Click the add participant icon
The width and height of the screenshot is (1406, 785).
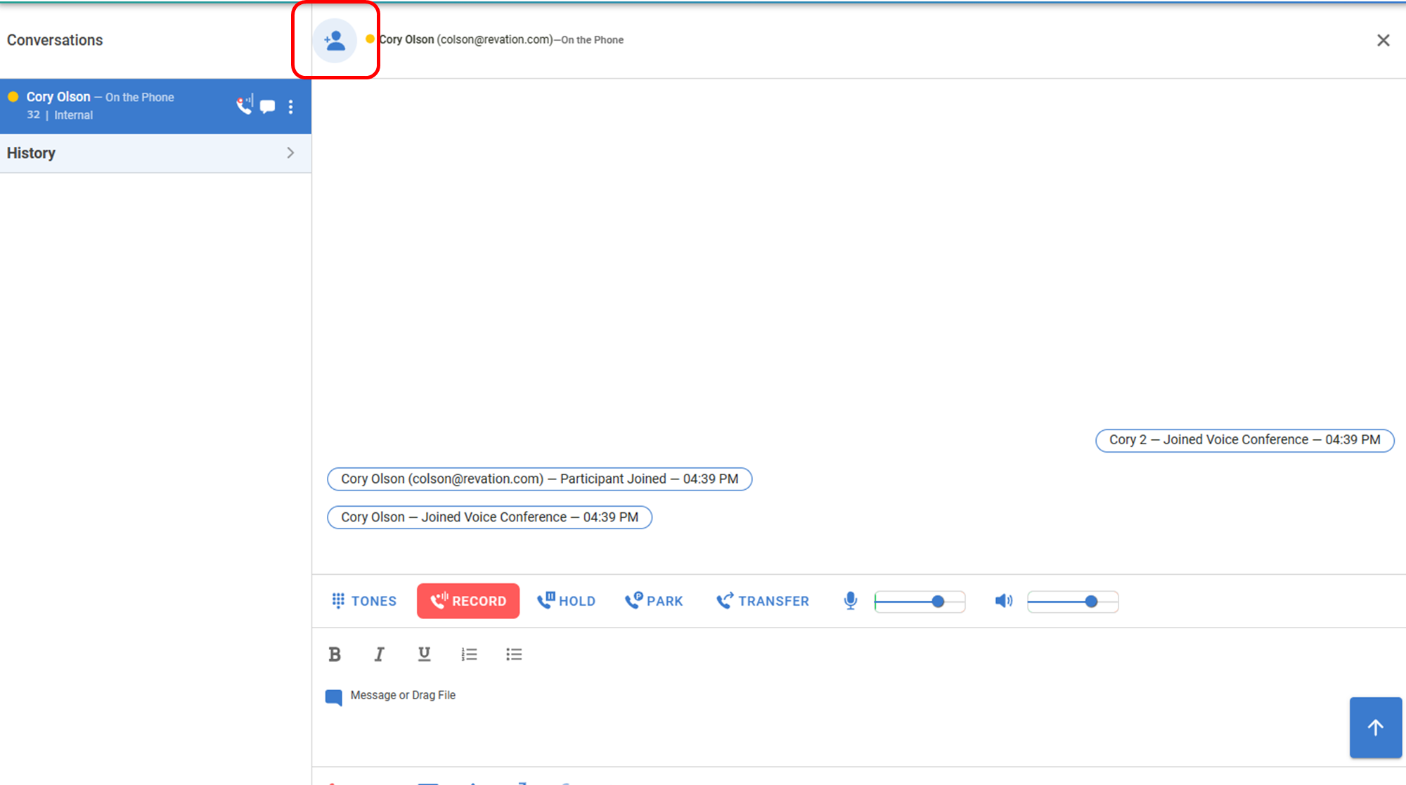tap(335, 41)
